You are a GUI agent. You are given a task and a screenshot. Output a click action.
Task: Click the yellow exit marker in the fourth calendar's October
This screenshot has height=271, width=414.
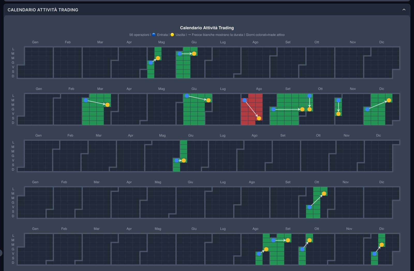(x=324, y=194)
